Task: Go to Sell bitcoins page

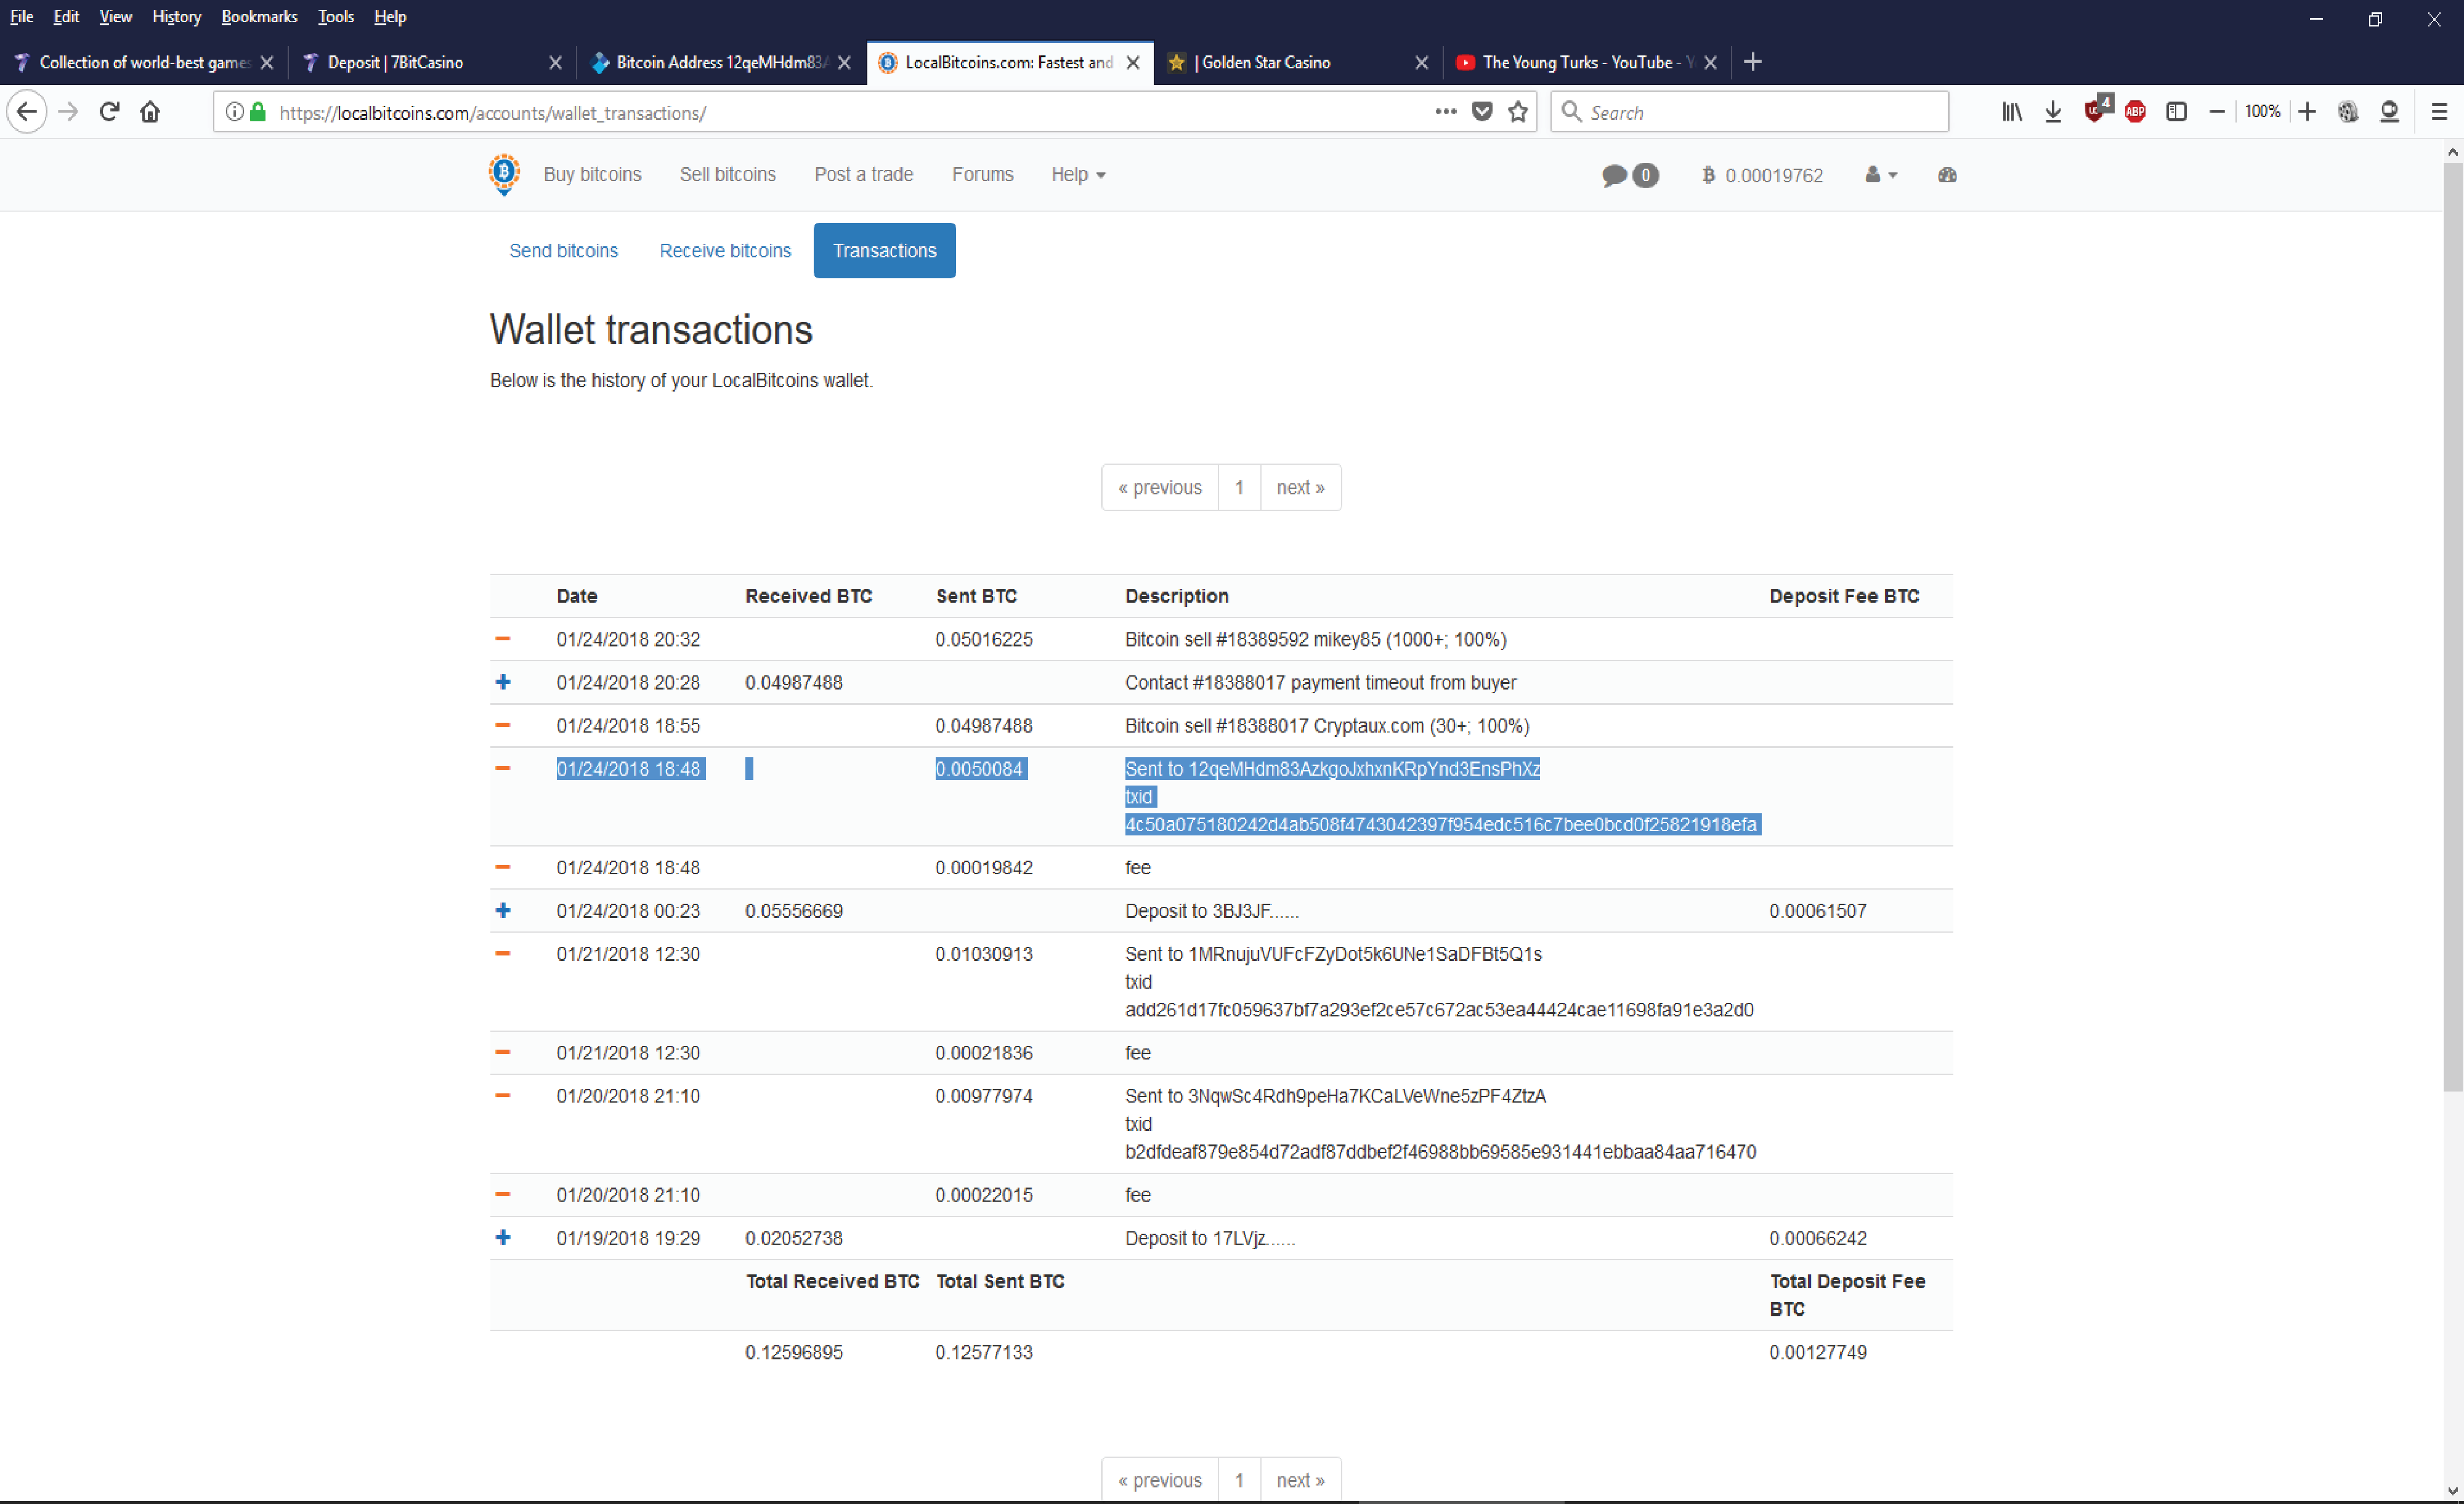Action: point(727,175)
